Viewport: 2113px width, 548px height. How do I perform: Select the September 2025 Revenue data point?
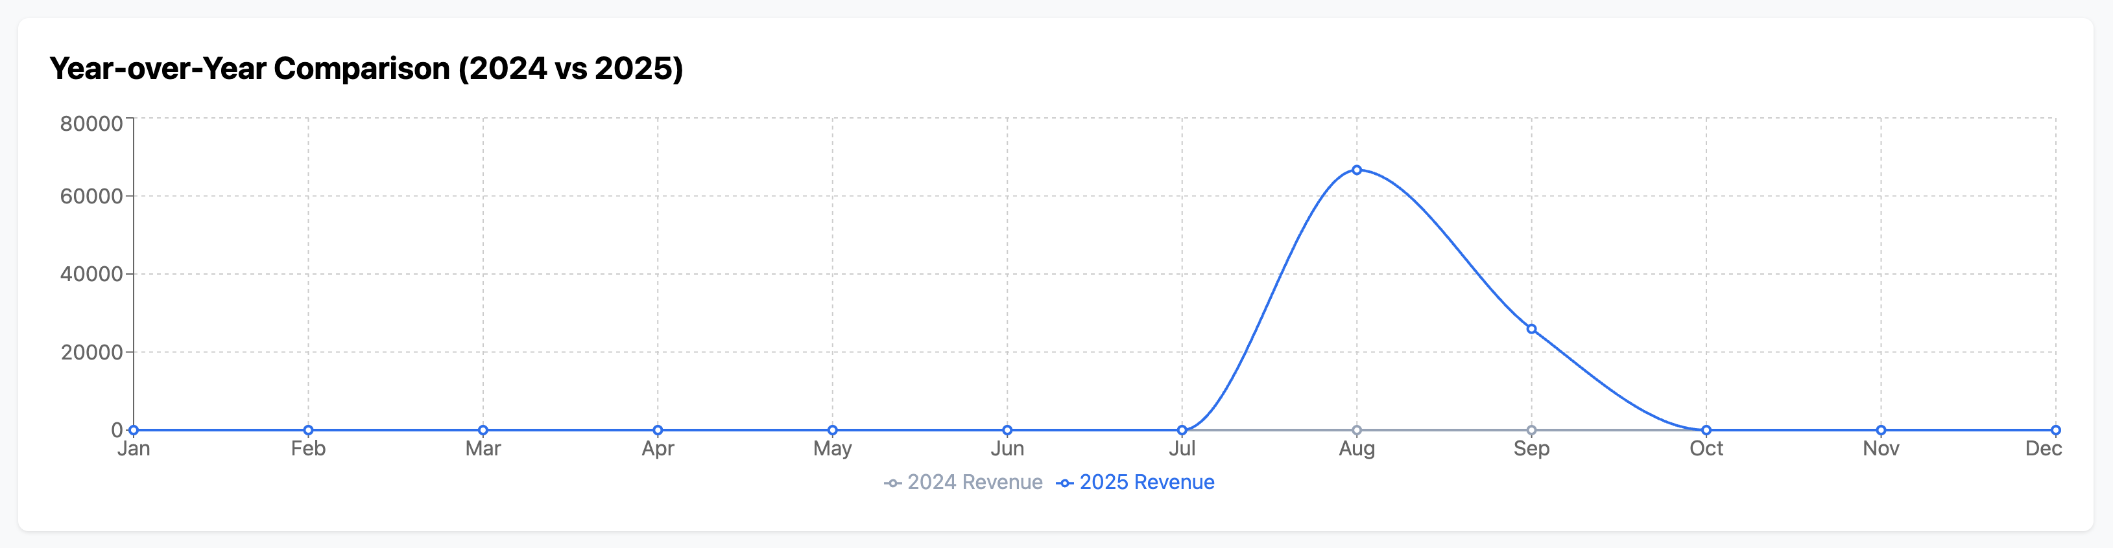click(1531, 329)
